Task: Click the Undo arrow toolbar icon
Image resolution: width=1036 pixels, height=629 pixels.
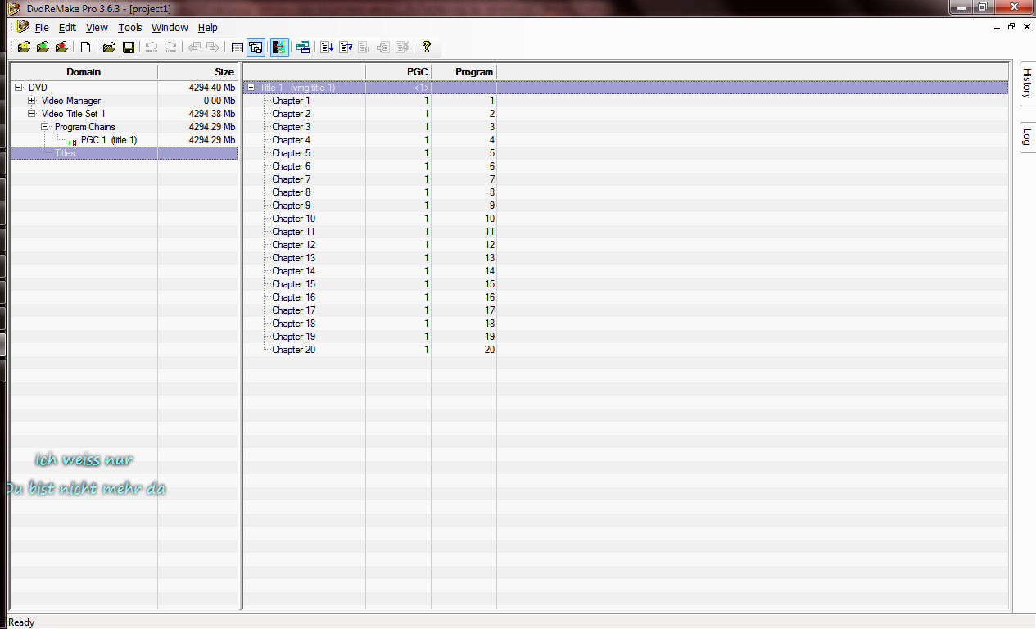Action: tap(152, 48)
